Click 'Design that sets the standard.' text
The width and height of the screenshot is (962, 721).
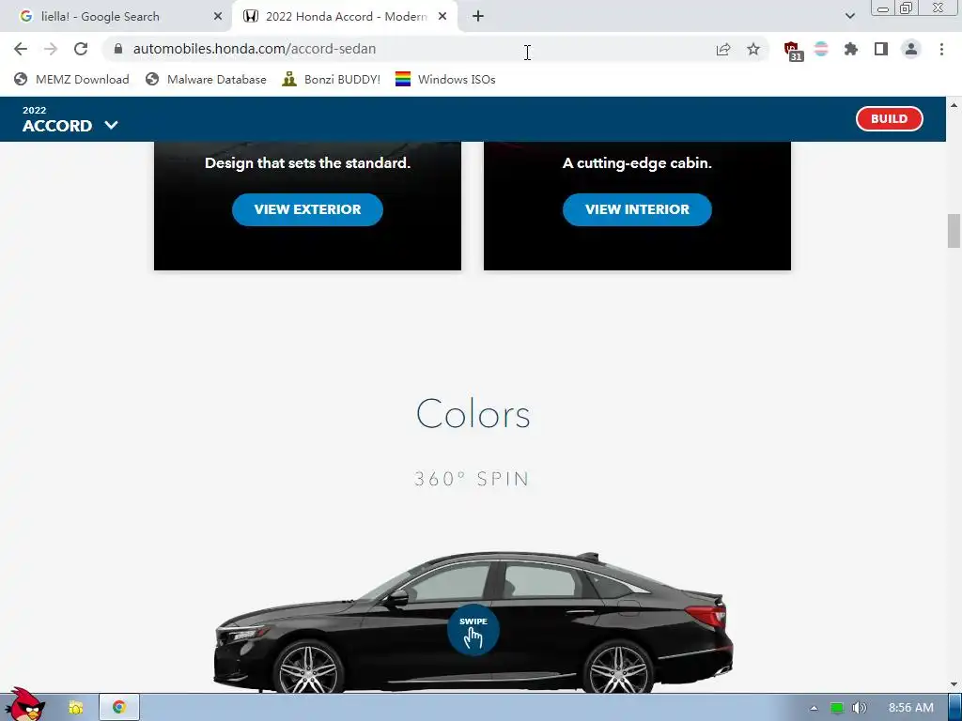click(x=307, y=163)
